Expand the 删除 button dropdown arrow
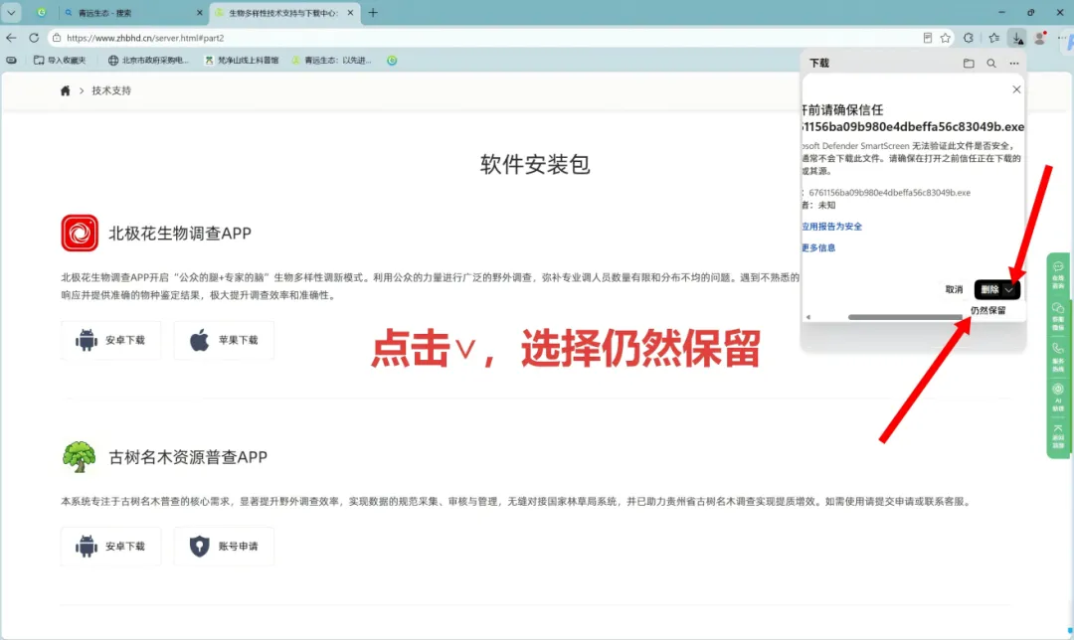This screenshot has height=640, width=1074. [1009, 289]
